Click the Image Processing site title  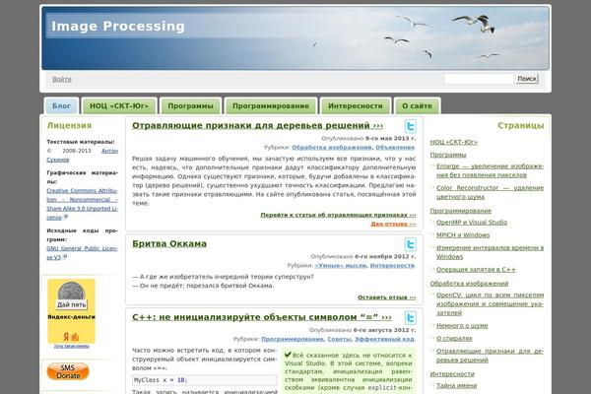point(118,26)
